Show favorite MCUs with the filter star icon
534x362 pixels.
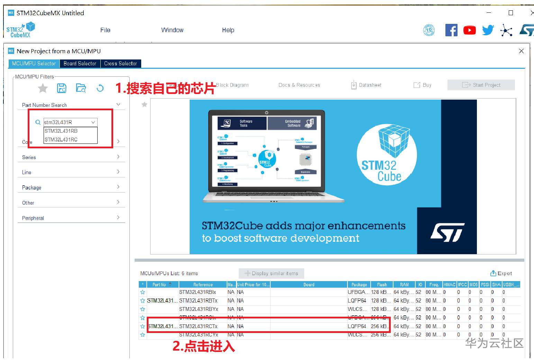point(43,89)
